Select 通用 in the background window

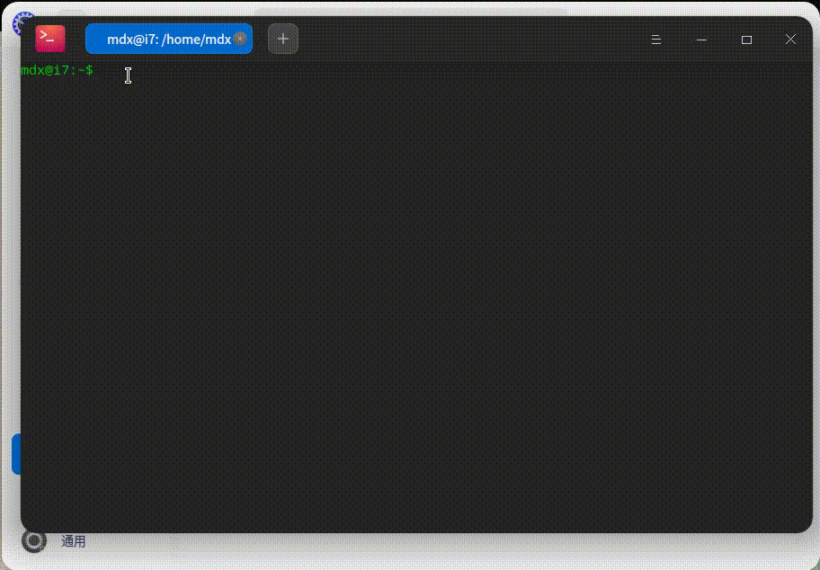pyautogui.click(x=73, y=541)
